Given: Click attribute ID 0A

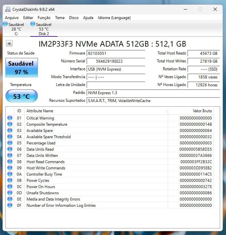Looking at the screenshot, I should click(x=19, y=174).
